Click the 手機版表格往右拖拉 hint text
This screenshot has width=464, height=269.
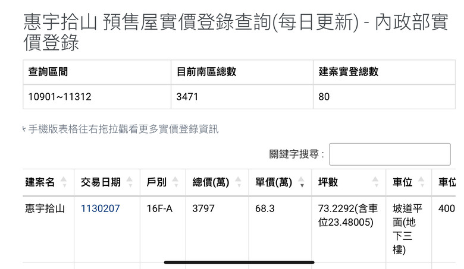point(121,129)
